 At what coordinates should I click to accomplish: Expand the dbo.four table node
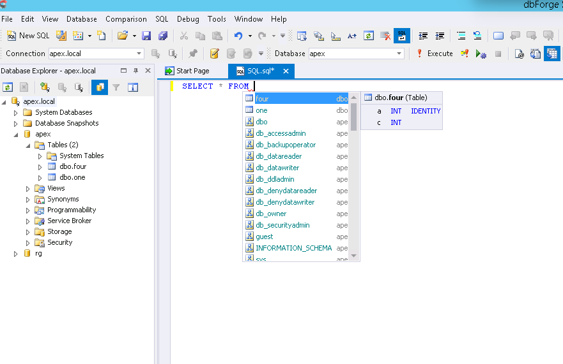point(40,167)
